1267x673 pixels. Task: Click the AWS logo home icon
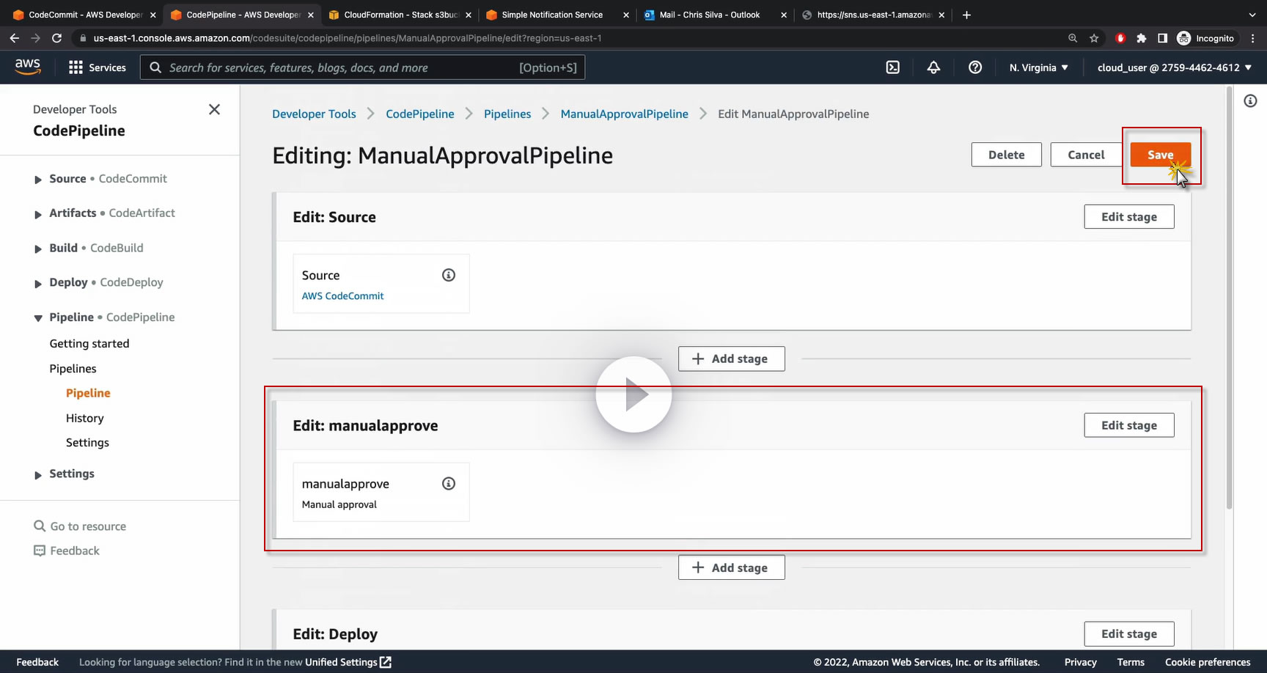[x=28, y=67]
